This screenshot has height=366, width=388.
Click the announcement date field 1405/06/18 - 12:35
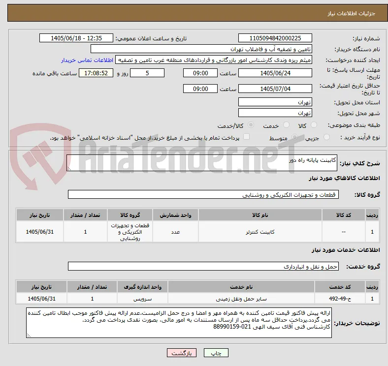click(x=76, y=38)
